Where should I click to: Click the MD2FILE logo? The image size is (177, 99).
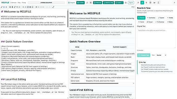pyautogui.click(x=5, y=2)
